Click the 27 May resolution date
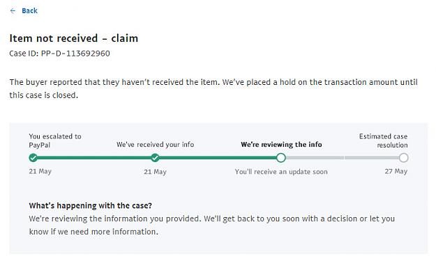The image size is (436, 272). 396,171
